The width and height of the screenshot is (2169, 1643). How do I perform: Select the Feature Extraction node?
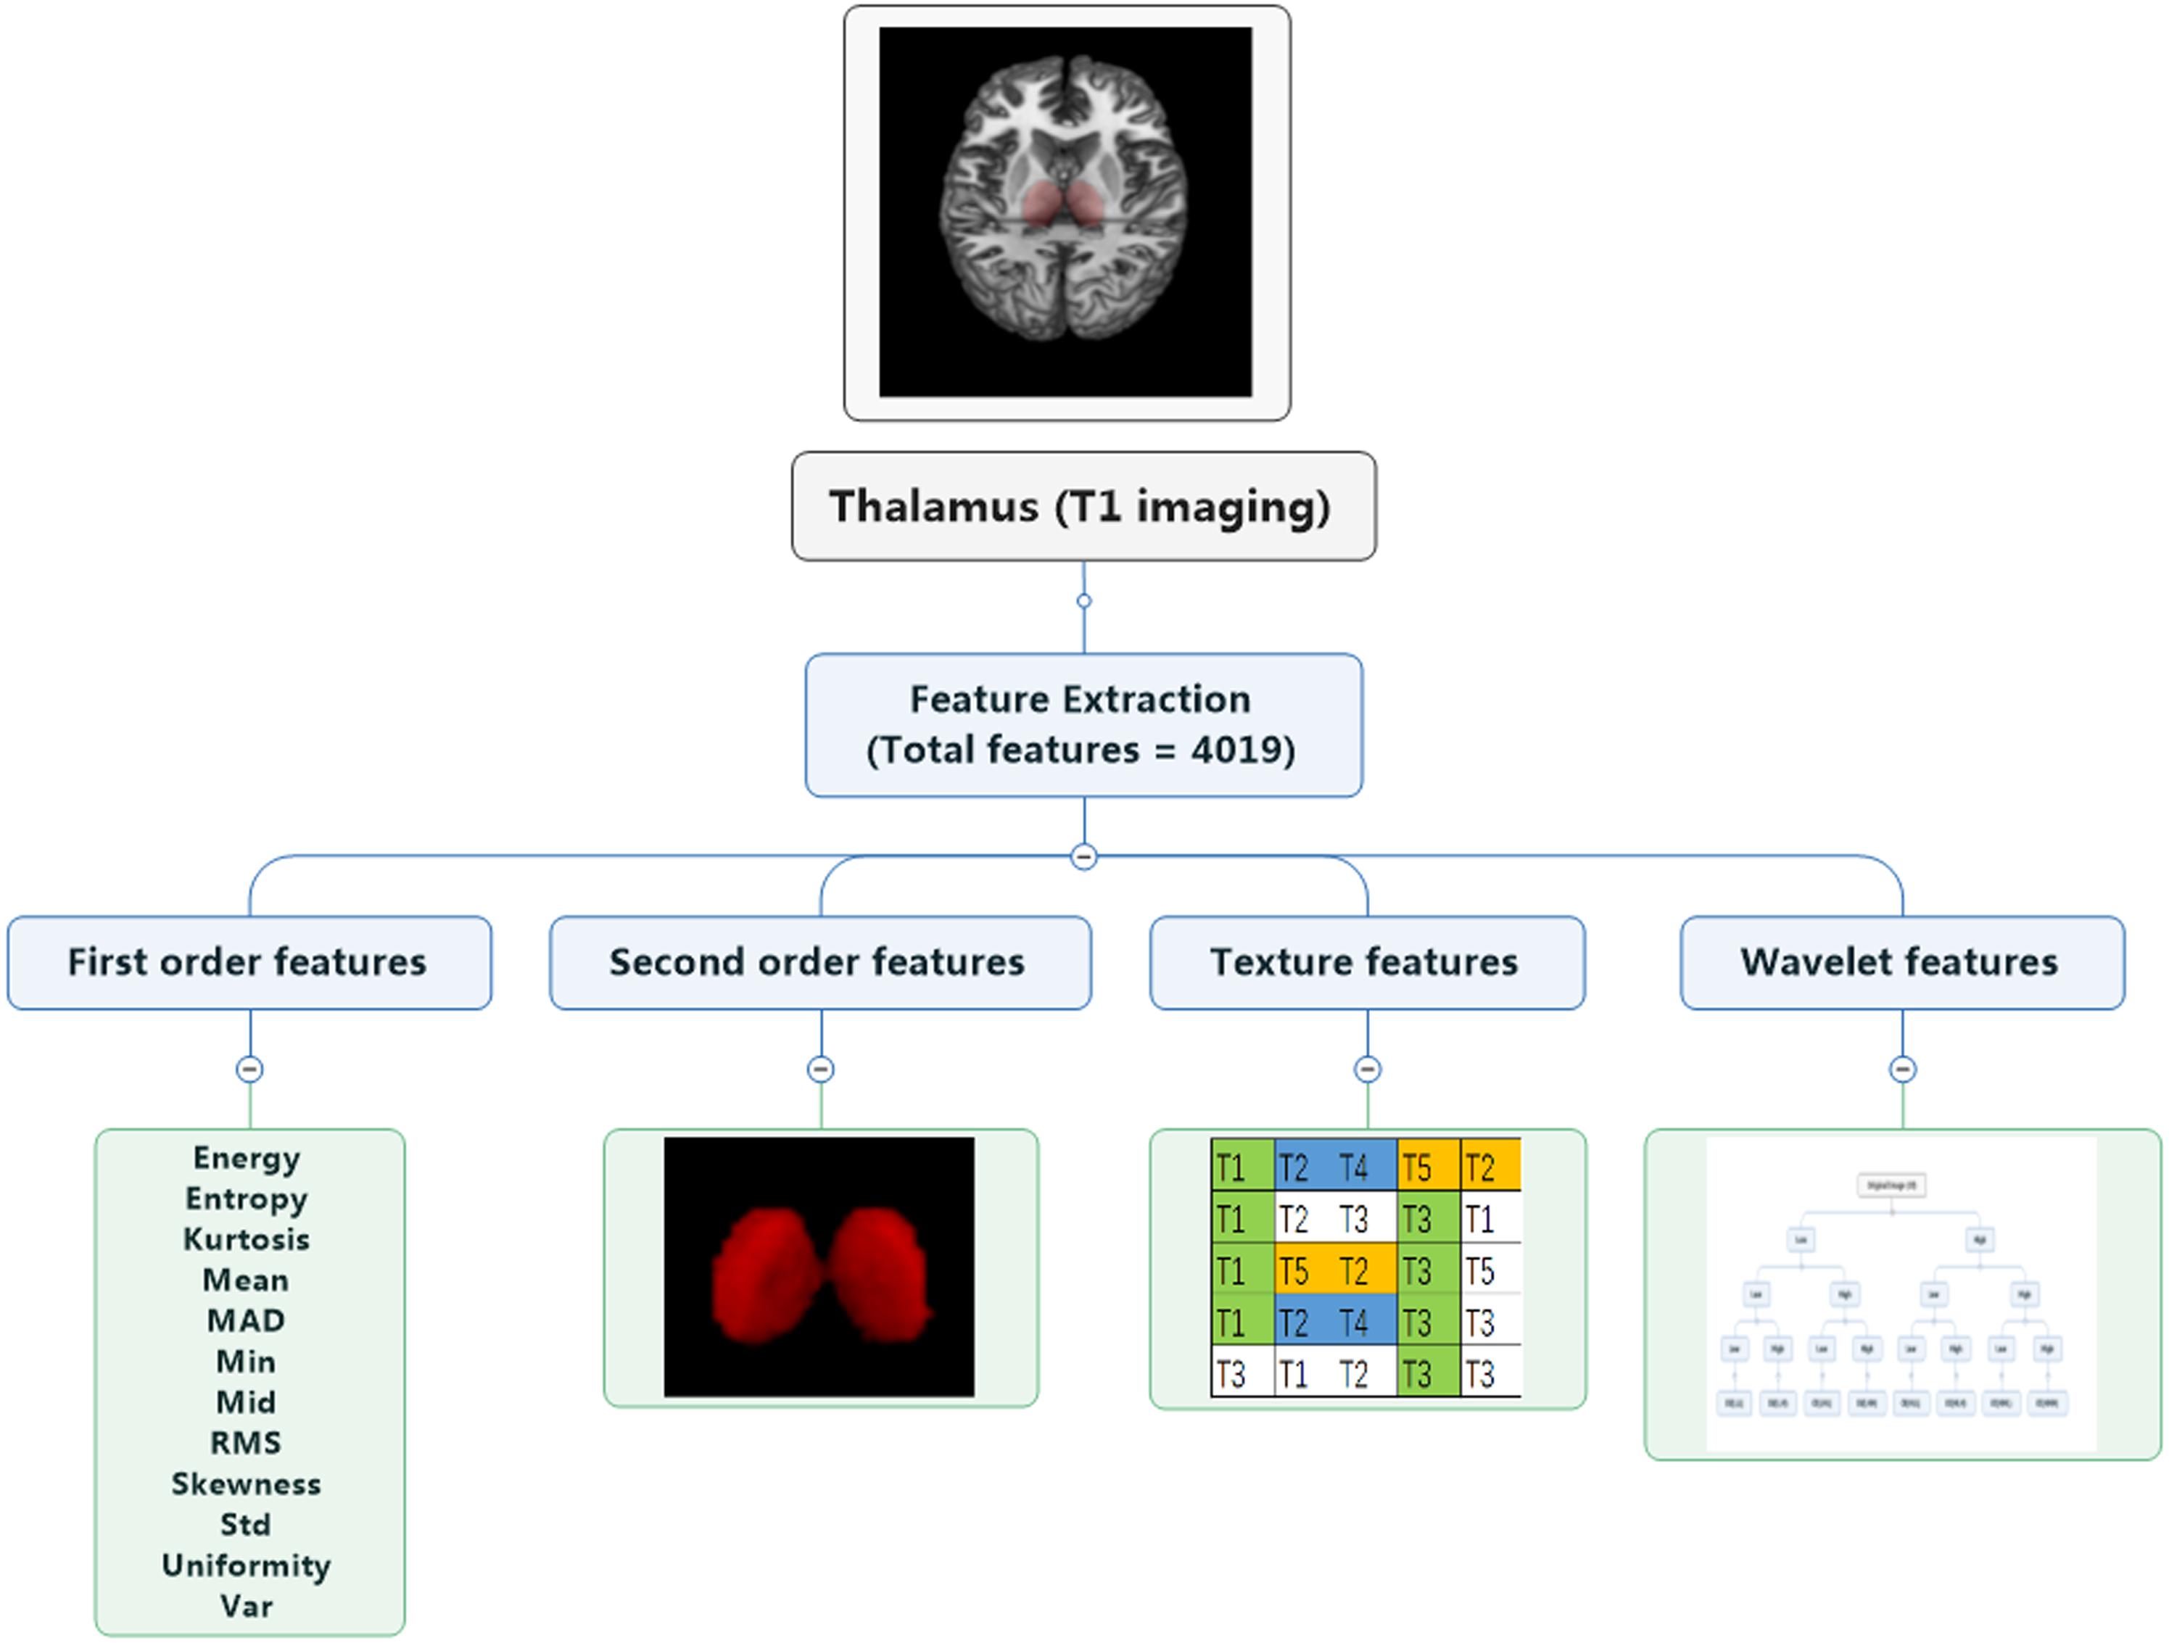pyautogui.click(x=1083, y=726)
